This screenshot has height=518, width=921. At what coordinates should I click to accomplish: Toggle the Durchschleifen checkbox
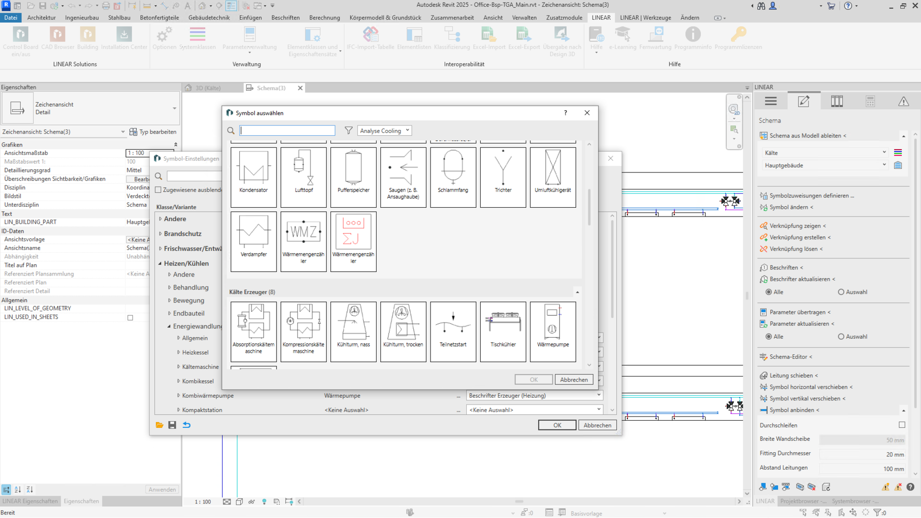(x=901, y=425)
